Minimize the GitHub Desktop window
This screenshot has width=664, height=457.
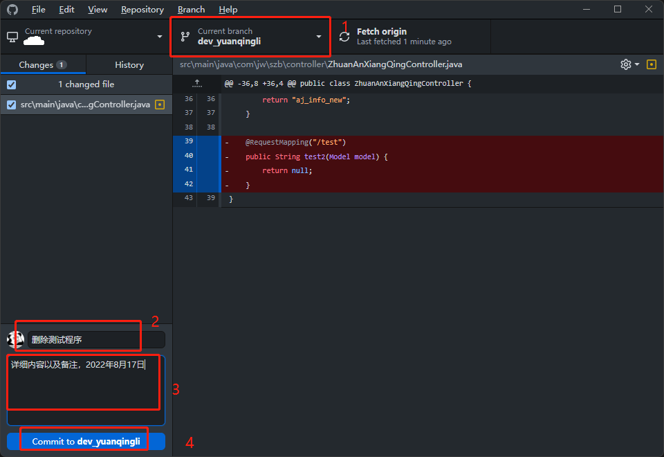(x=587, y=9)
